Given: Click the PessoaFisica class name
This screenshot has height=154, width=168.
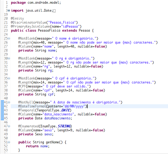Looking at the screenshot, I should coord(49,31).
